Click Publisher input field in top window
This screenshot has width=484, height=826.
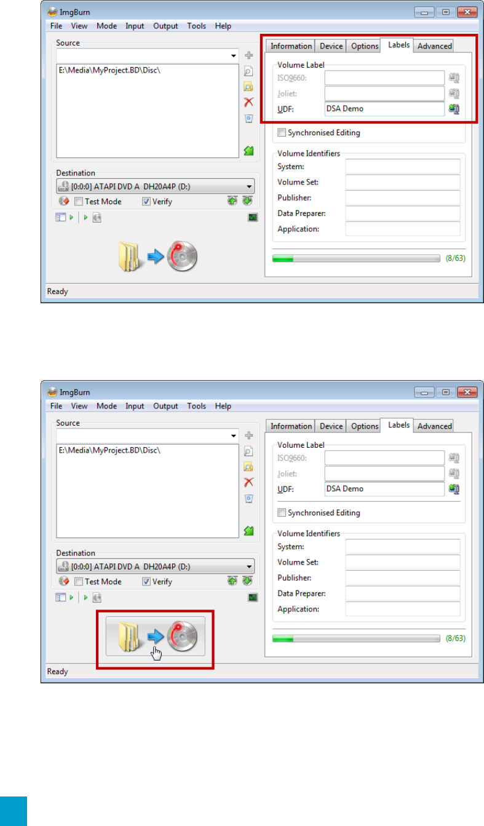pyautogui.click(x=402, y=198)
